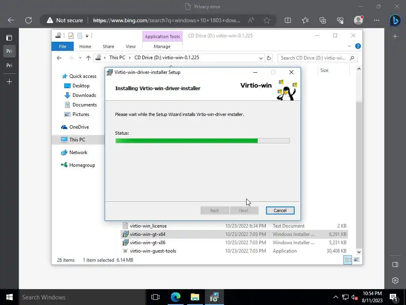Cancel the Virtio-win driver installation
This screenshot has height=305, width=406.
click(280, 210)
